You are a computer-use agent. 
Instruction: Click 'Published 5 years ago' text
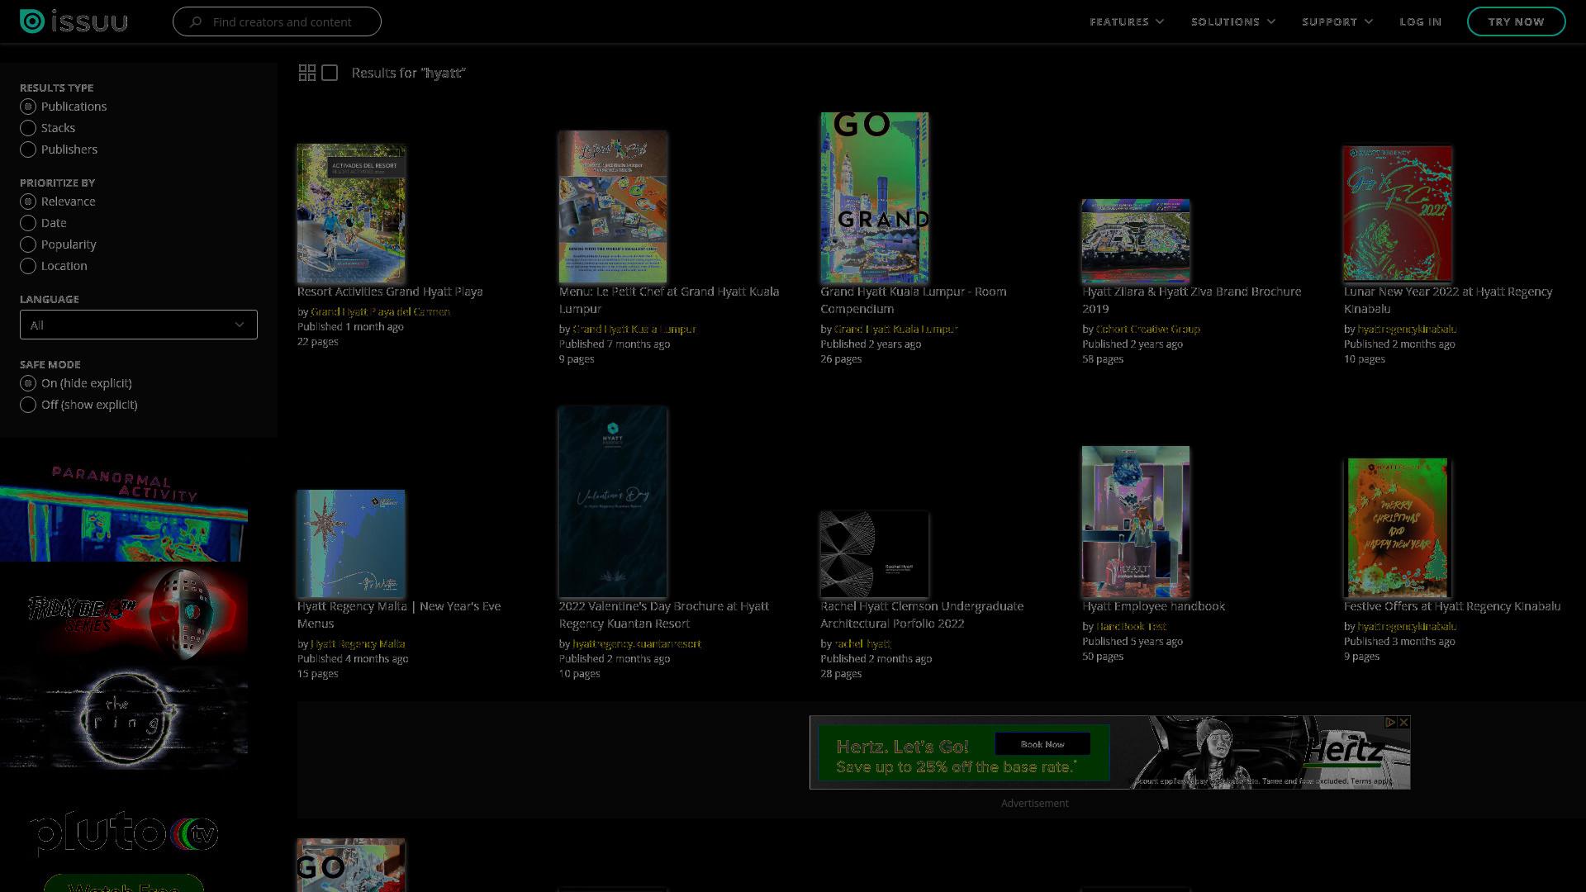1132,642
